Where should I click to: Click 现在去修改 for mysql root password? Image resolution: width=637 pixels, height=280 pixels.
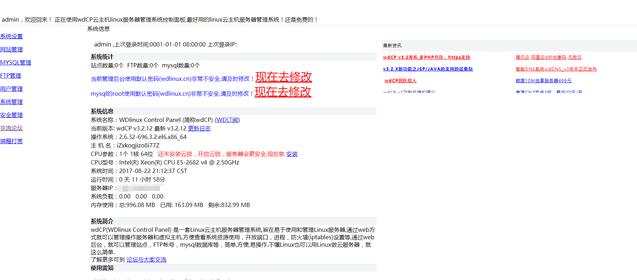tap(283, 92)
